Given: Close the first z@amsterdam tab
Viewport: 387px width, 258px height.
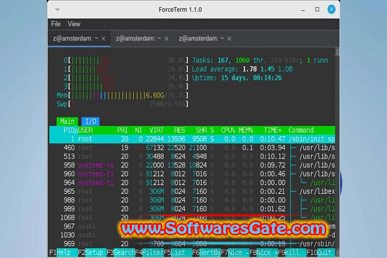Looking at the screenshot, I should pos(104,39).
